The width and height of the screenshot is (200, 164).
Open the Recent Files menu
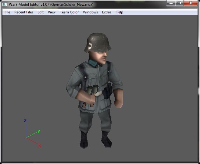[24, 12]
